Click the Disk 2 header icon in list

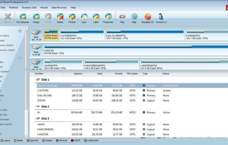pos(38,106)
